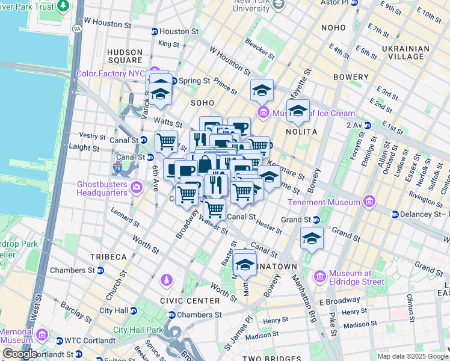450x361 pixels.
Task: Select the Color Factory NYC pin
Action: pyautogui.click(x=155, y=73)
